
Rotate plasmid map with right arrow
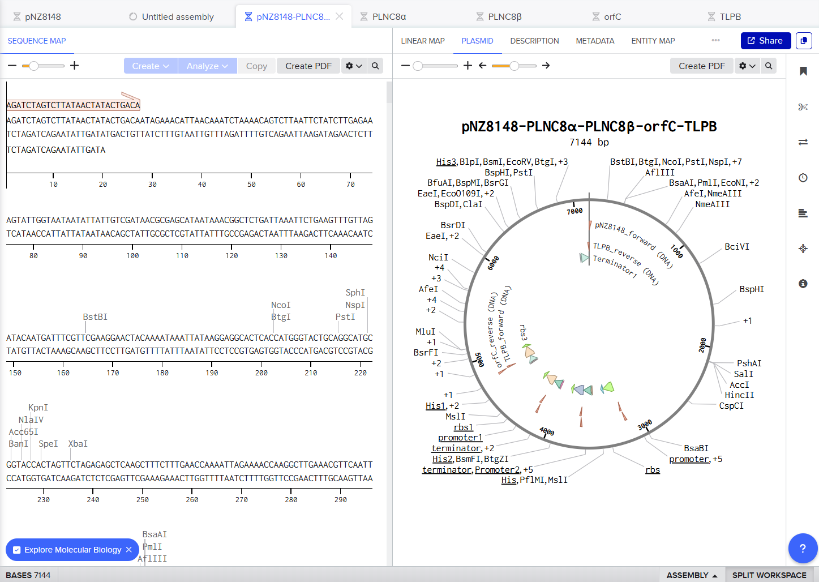[546, 66]
